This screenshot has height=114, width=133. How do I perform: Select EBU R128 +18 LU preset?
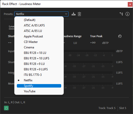pyautogui.click(x=39, y=53)
